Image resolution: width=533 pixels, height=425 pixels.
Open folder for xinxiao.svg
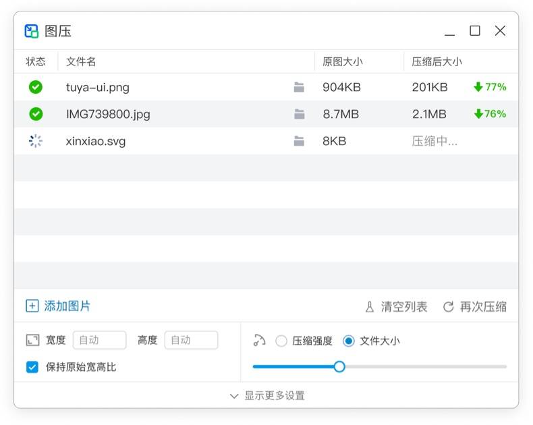[299, 141]
